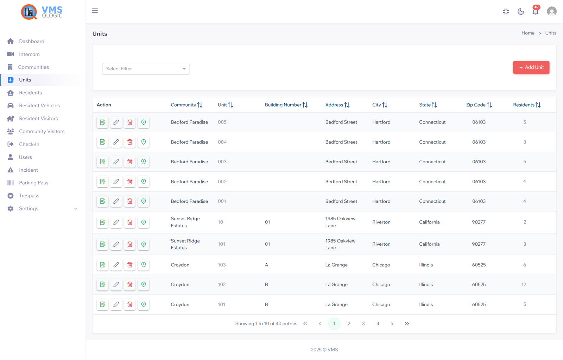Select the Intercom icon in sidebar
The image size is (563, 360).
tap(10, 54)
